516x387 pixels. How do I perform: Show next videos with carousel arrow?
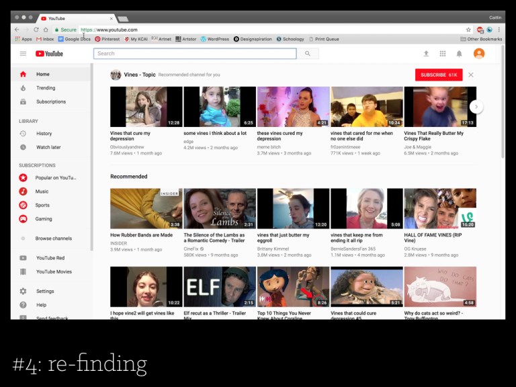[476, 106]
